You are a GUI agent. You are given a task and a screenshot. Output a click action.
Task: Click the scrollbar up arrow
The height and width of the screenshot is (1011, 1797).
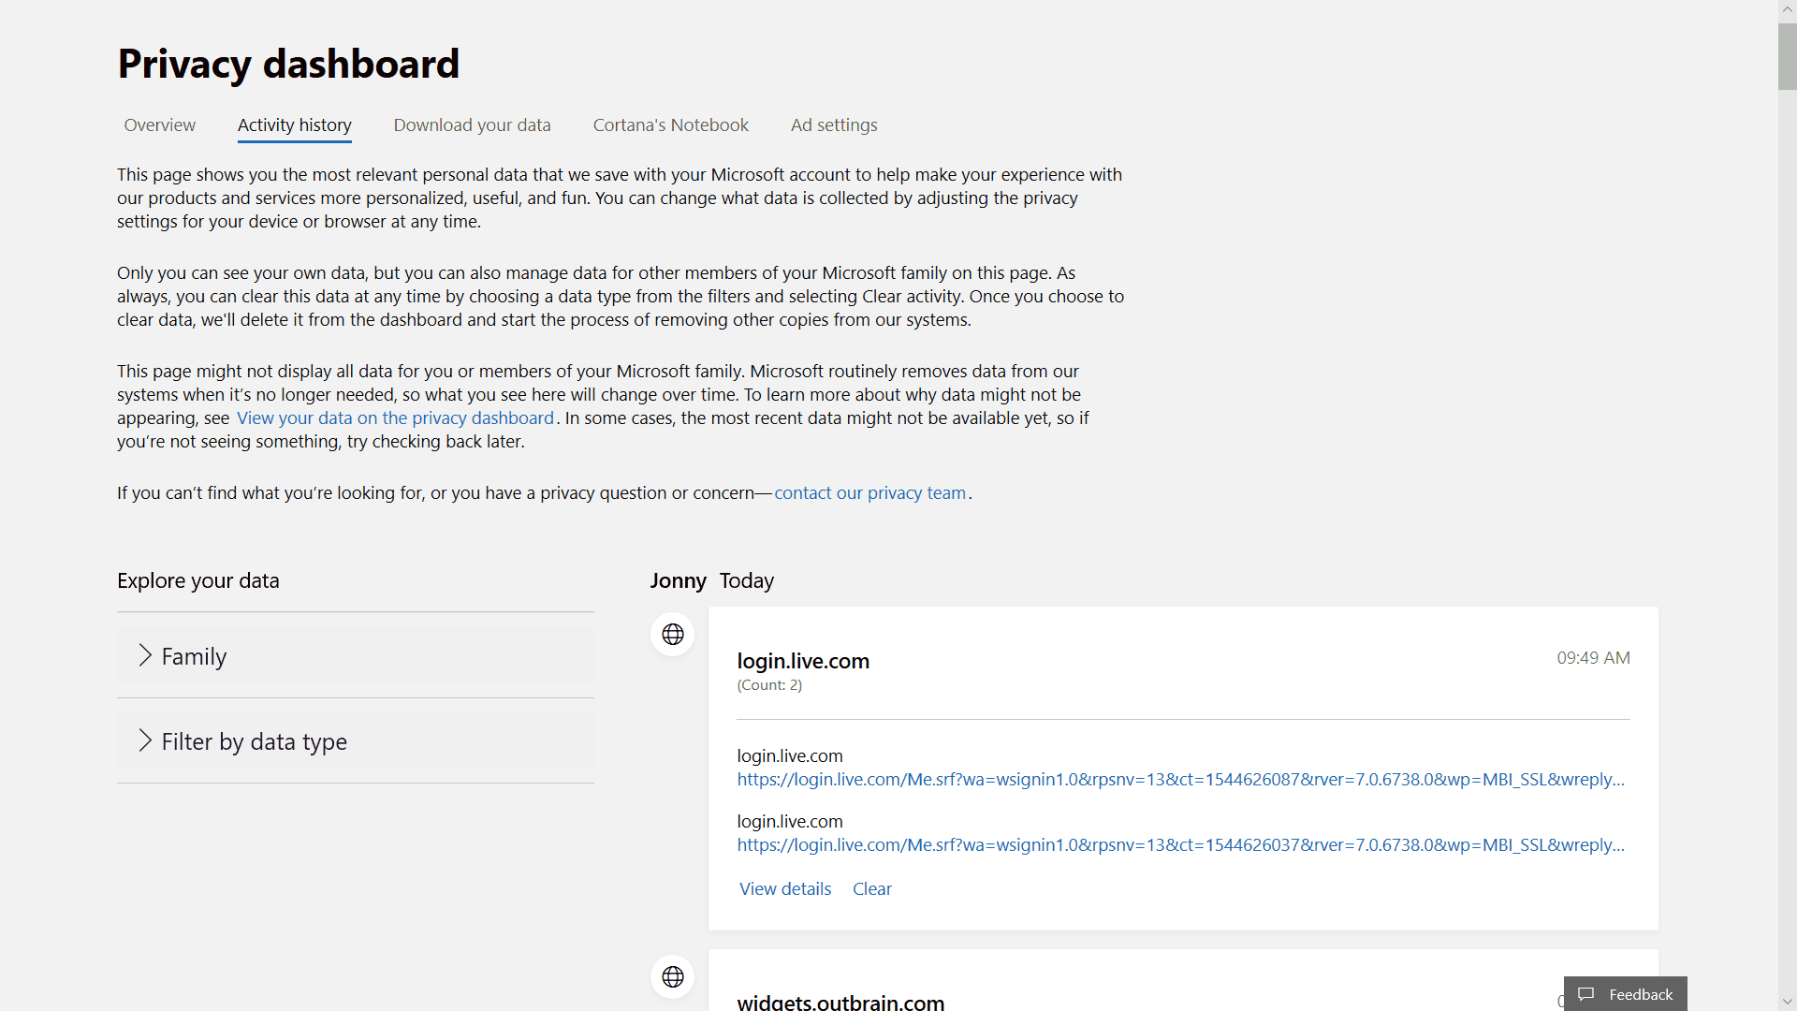[1787, 8]
